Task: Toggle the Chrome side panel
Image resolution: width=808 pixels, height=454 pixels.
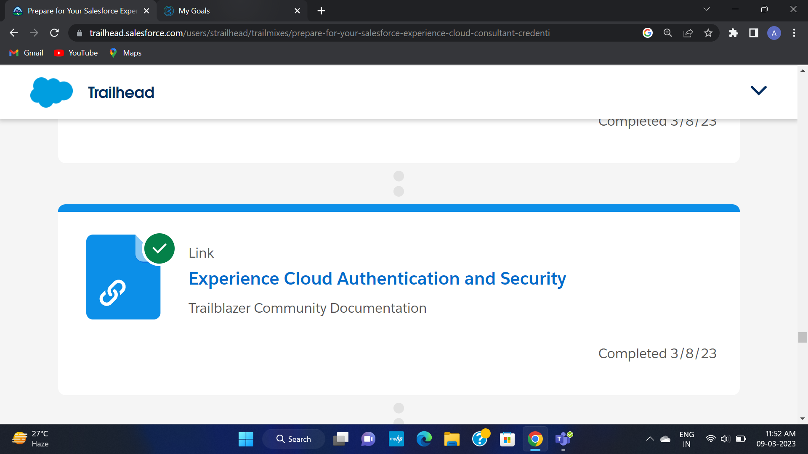Action: [x=754, y=33]
